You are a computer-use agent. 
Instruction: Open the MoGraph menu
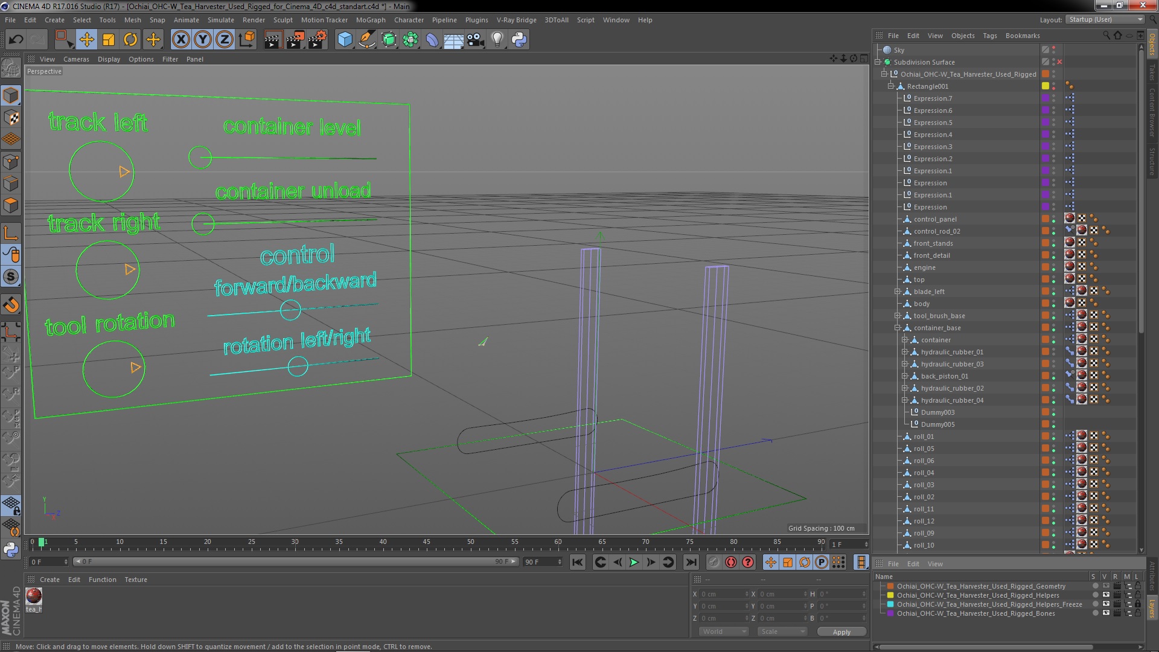(370, 20)
